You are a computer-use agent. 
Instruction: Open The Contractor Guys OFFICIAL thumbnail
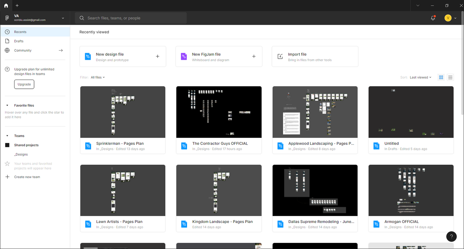[x=219, y=112]
